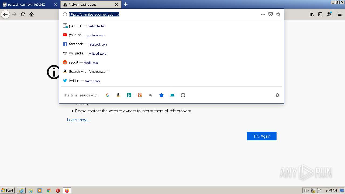Save page to Pocket

271,14
